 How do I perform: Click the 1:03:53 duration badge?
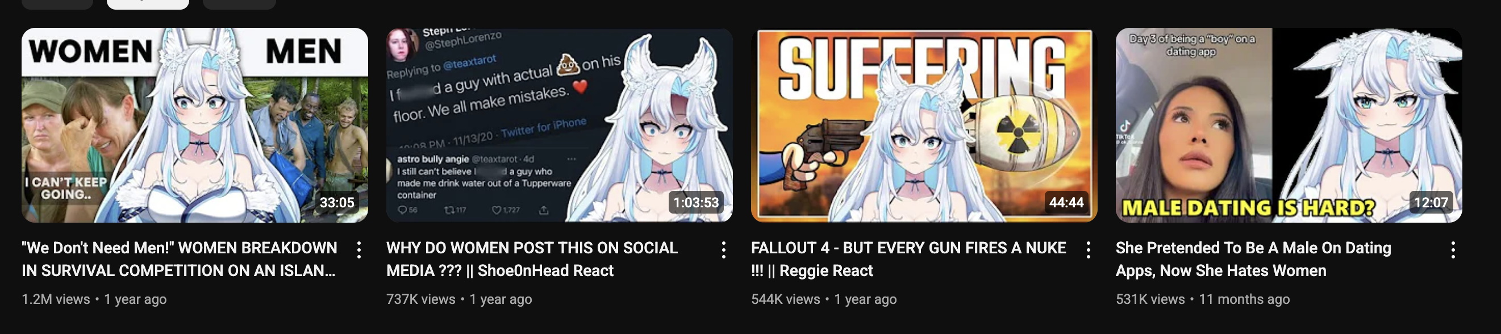coord(696,203)
